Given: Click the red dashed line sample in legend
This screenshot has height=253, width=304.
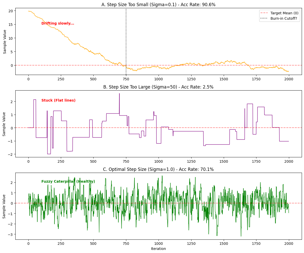Looking at the screenshot, I should pos(265,13).
